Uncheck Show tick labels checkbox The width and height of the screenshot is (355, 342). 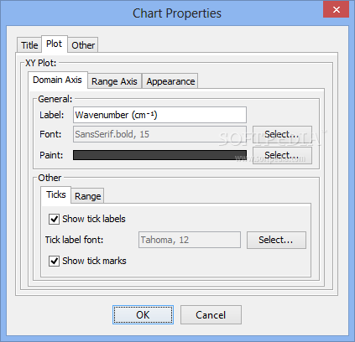54,219
